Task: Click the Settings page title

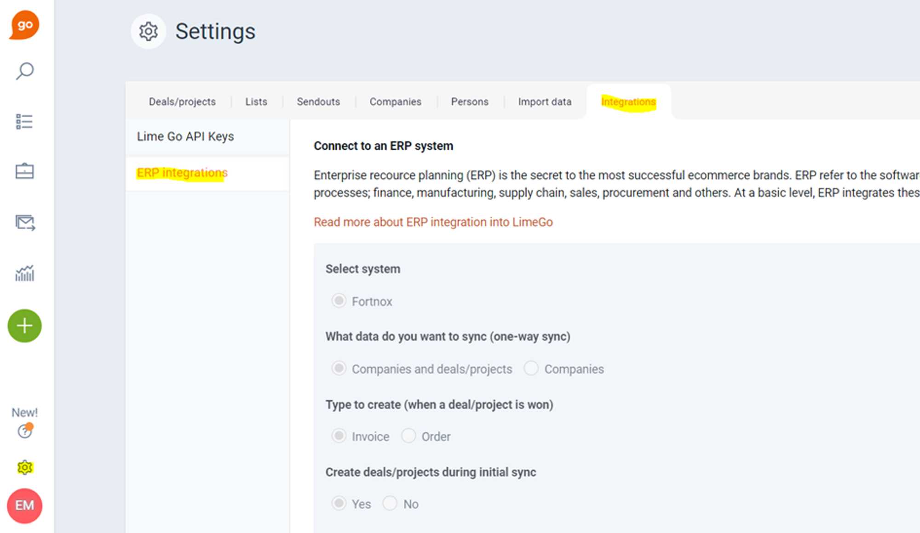Action: click(x=215, y=32)
